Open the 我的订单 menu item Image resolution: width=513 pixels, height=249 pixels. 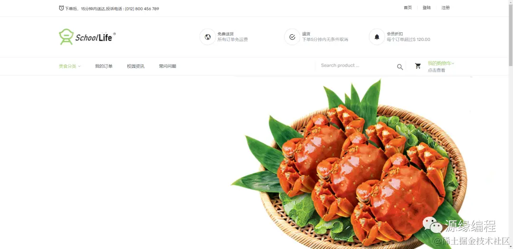104,66
